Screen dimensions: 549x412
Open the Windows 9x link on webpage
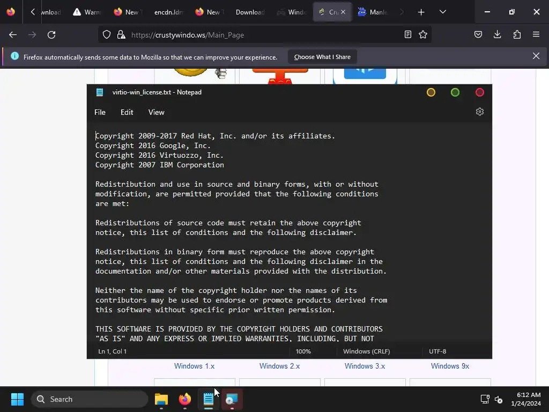pyautogui.click(x=450, y=366)
